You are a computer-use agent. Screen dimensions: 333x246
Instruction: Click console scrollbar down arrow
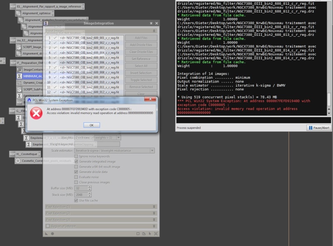coord(329,113)
